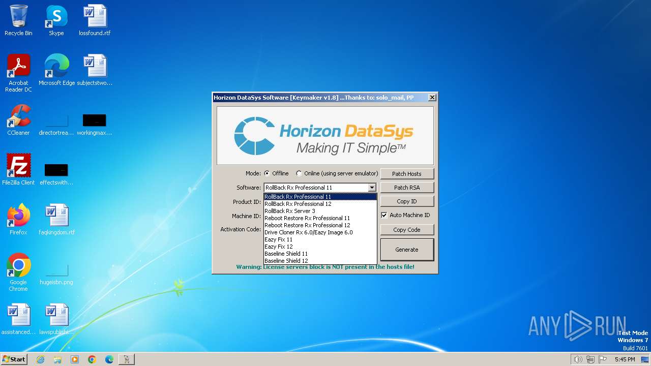Click the Patch RSA button
The image size is (651, 366).
point(407,188)
